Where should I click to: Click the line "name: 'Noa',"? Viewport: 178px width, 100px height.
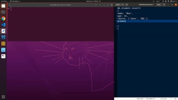pos(125,13)
